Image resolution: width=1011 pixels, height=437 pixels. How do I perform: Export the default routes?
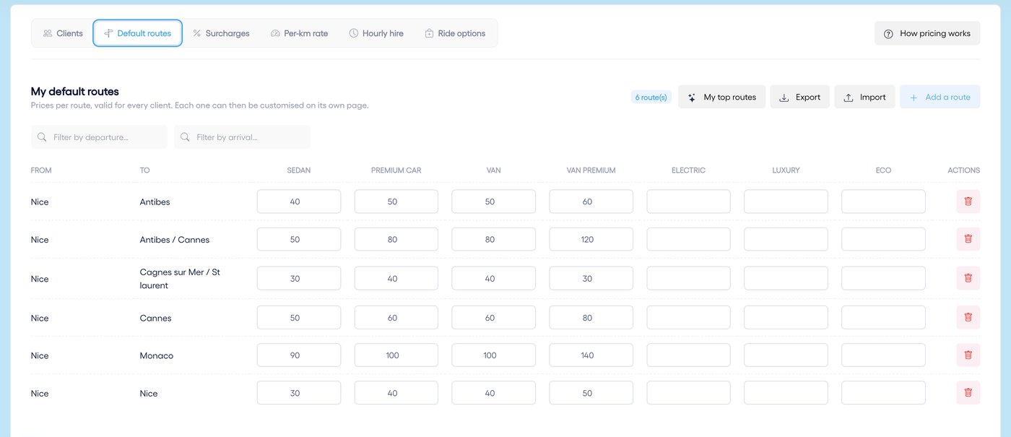pos(799,97)
